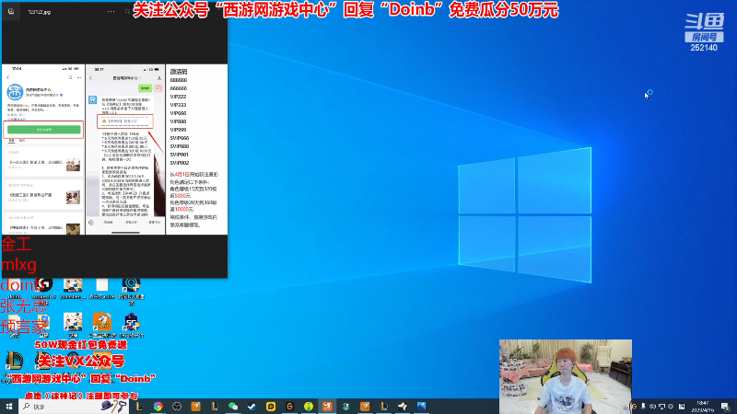Click the VIP999 text in the image
Viewport: 737px width, 414px height.
click(x=178, y=130)
